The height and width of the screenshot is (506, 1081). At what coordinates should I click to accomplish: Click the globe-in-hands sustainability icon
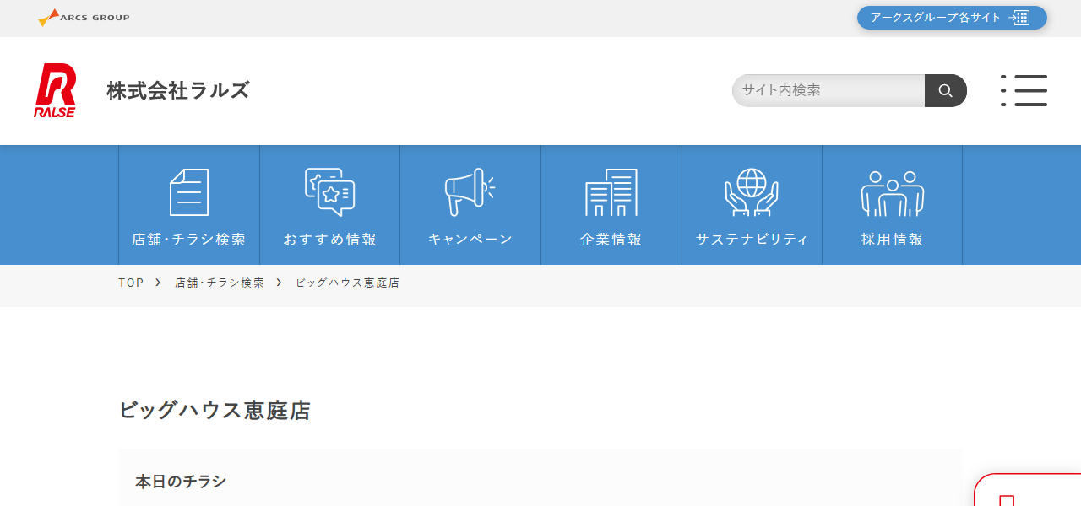752,192
